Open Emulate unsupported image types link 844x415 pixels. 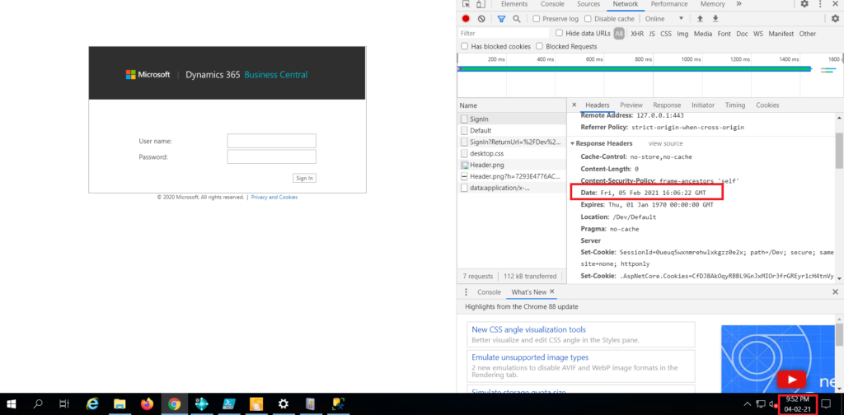[x=530, y=357]
